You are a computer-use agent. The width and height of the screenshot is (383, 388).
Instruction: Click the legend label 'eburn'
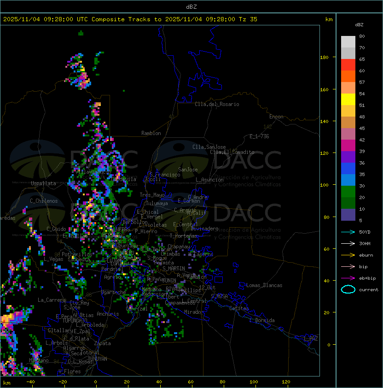[366, 255]
